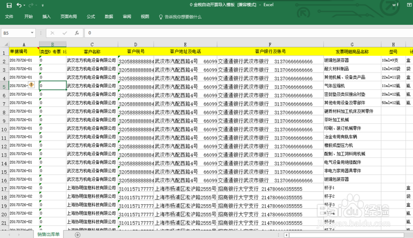
Task: Select column G header
Action: pyautogui.click(x=352, y=44)
